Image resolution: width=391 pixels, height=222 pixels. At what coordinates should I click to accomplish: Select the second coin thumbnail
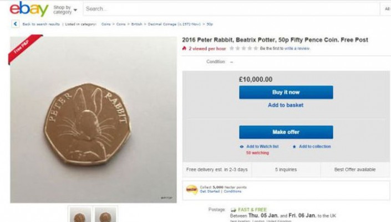105,215
